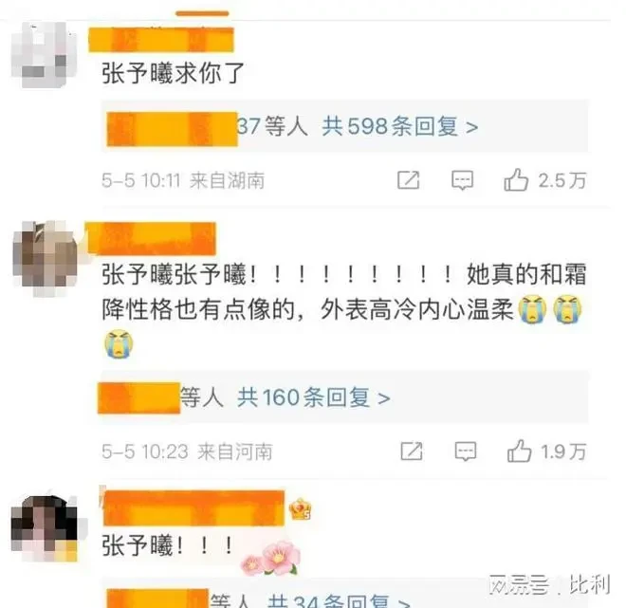Select the orange-underlined tab indicator at top

tap(202, 14)
